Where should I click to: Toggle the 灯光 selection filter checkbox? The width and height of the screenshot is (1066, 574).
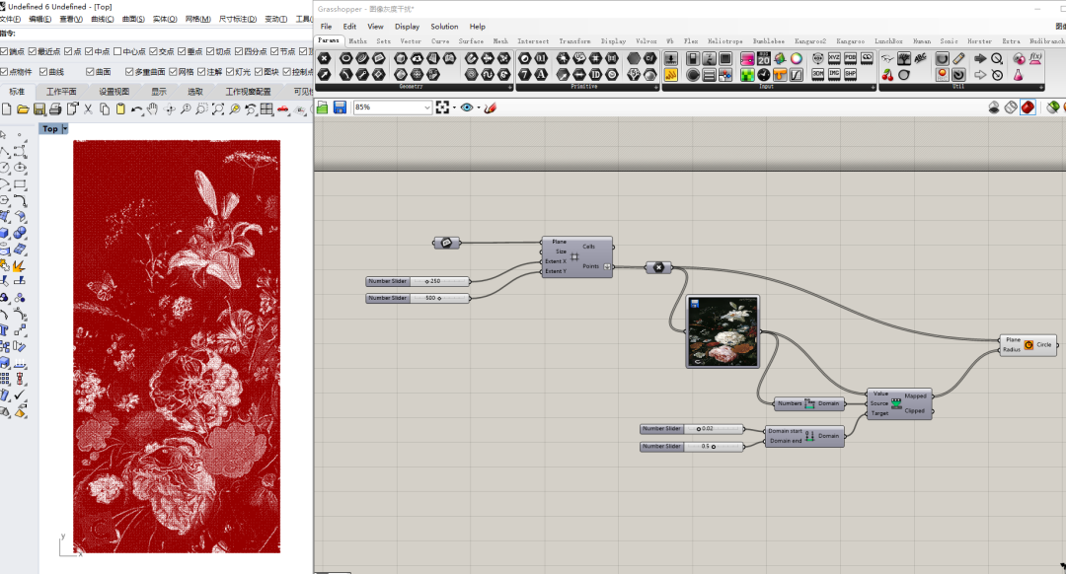[229, 71]
